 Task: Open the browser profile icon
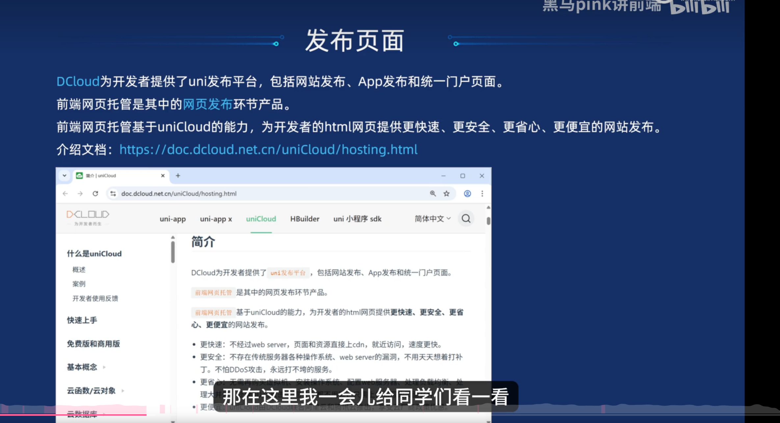point(467,194)
